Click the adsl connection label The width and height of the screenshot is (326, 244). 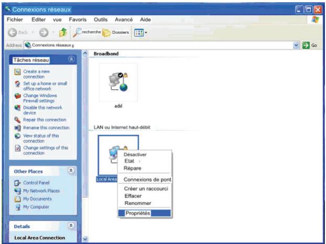(x=118, y=106)
